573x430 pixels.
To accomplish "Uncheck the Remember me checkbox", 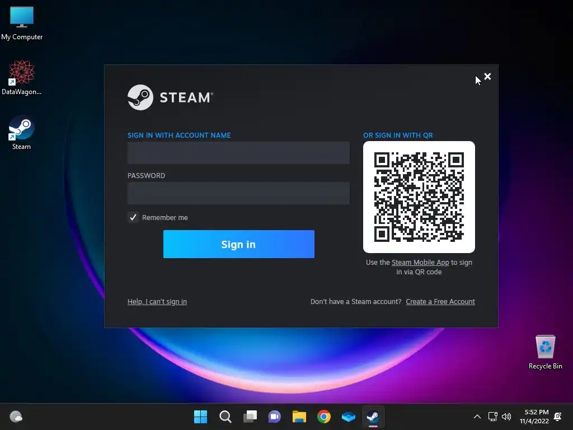I will [x=133, y=217].
